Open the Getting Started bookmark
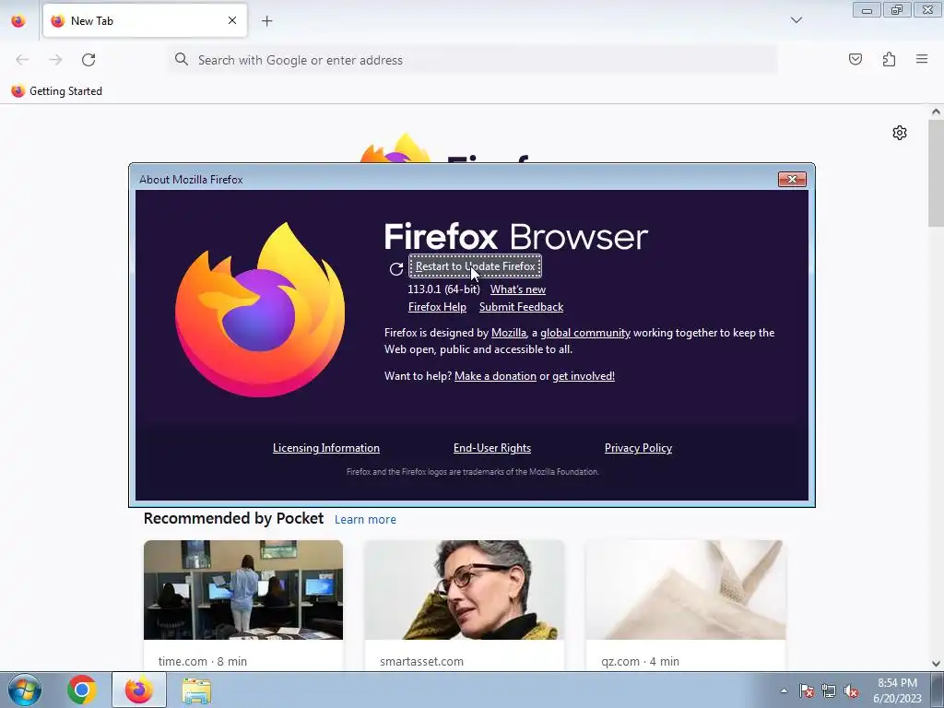The height and width of the screenshot is (708, 944). tap(57, 91)
